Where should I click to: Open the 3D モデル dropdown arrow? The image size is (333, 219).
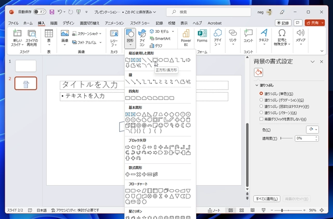point(173,31)
